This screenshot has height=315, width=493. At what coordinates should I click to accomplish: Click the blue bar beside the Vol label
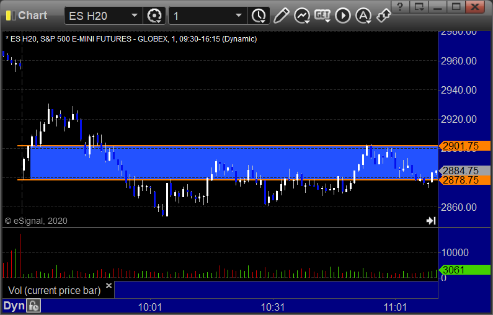point(276,290)
